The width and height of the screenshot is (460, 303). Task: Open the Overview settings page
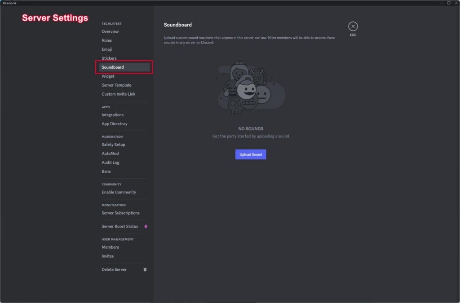[110, 31]
